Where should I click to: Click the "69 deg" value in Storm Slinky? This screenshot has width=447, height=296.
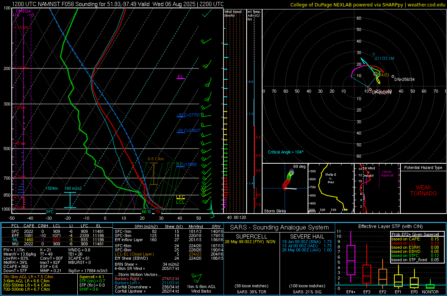coord(299,166)
